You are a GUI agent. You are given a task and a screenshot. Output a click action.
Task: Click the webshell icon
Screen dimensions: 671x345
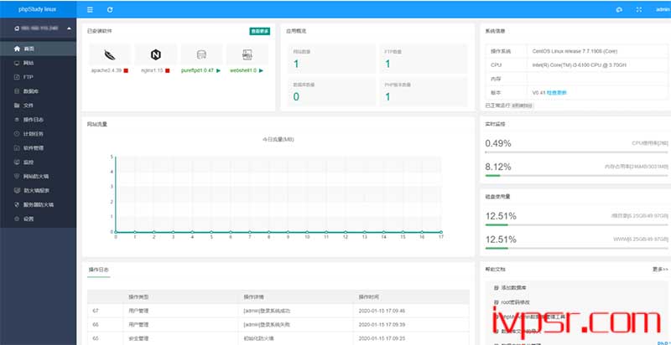pyautogui.click(x=247, y=54)
